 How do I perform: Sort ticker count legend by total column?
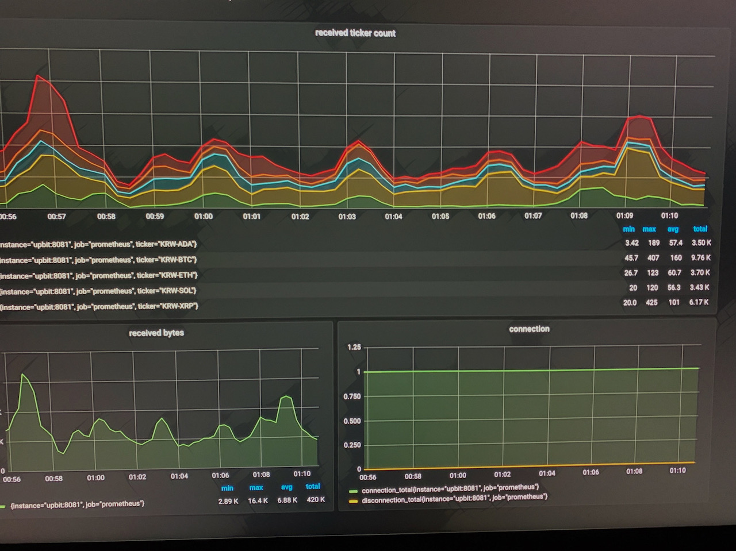tap(700, 229)
